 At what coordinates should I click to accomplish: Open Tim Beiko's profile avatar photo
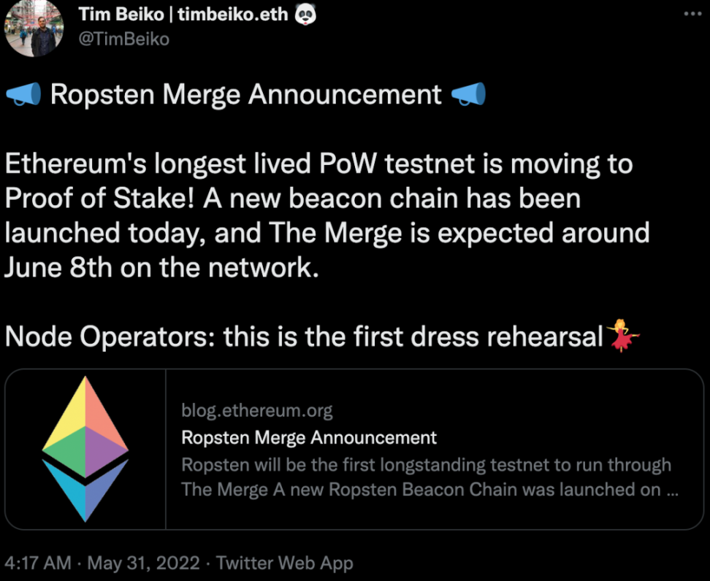(x=34, y=28)
